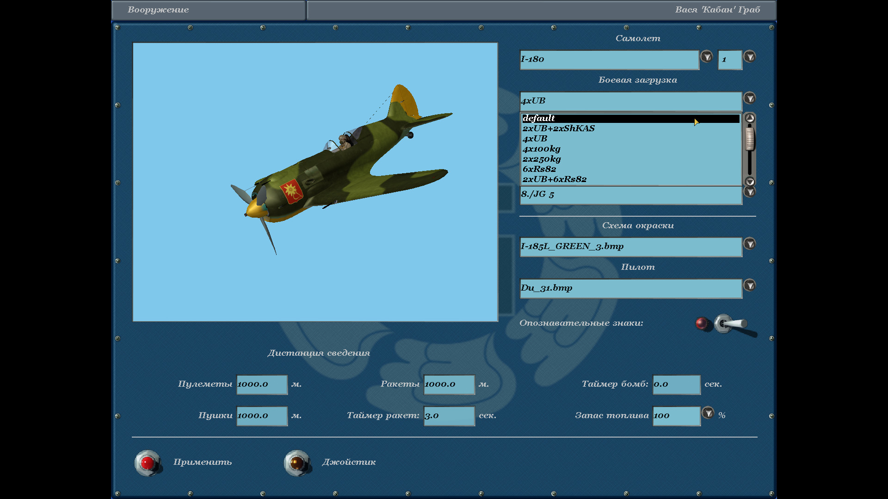Pick the highlighted default loadout entry
The height and width of the screenshot is (499, 888).
(x=539, y=118)
